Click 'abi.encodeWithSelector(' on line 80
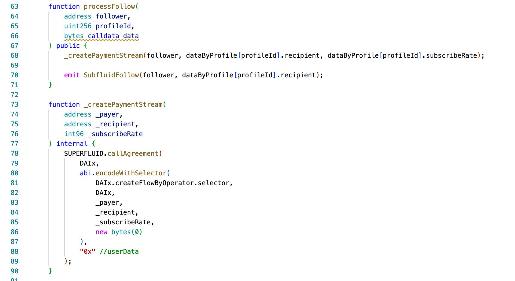Image resolution: width=515 pixels, height=281 pixels. (125, 173)
